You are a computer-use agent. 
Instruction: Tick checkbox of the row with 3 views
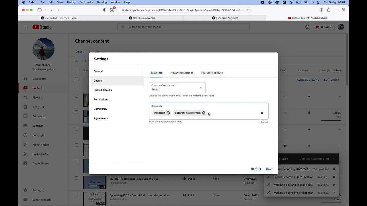77,96
